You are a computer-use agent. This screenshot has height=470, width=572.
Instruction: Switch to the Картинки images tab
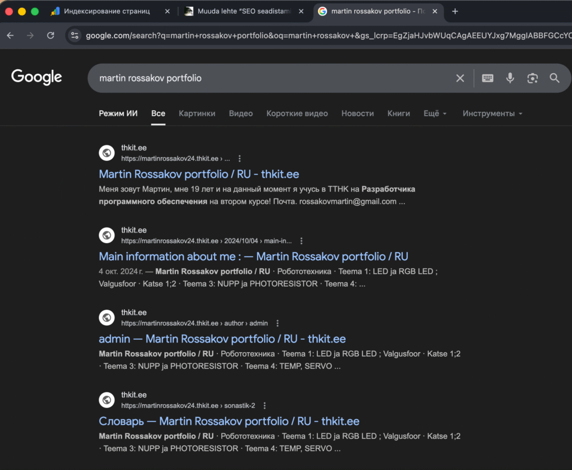click(x=197, y=113)
